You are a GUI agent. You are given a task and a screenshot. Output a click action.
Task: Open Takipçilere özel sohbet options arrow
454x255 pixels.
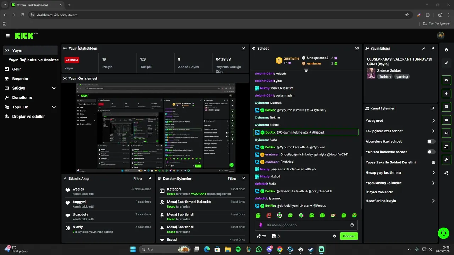433,131
